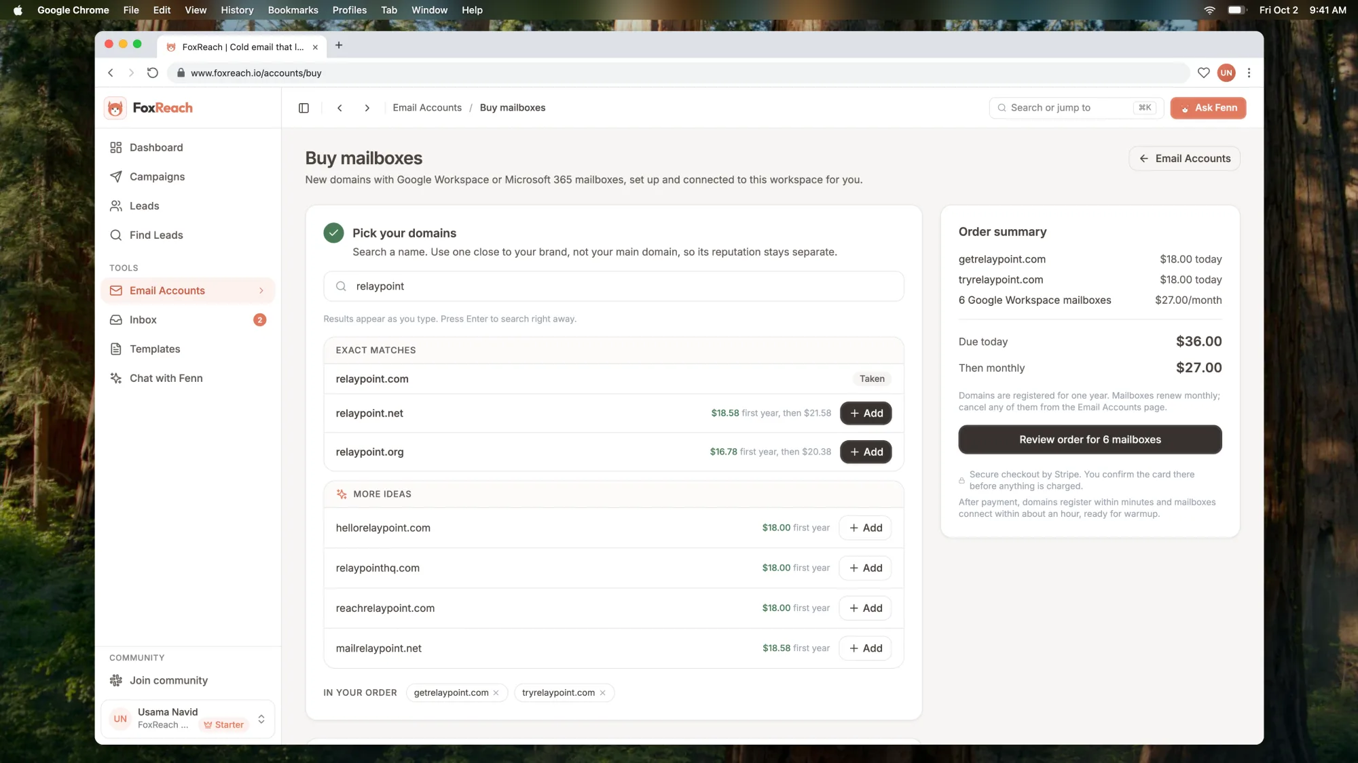Join community link in sidebar
This screenshot has height=763, width=1358.
[x=188, y=680]
